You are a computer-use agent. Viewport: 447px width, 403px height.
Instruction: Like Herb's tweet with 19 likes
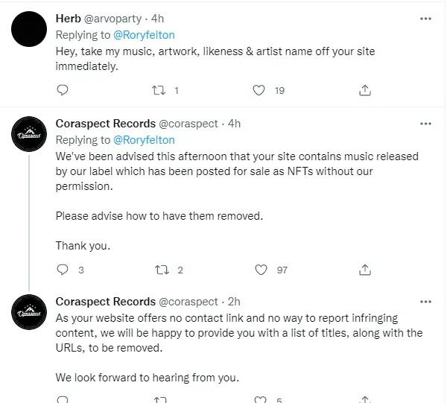pos(259,90)
